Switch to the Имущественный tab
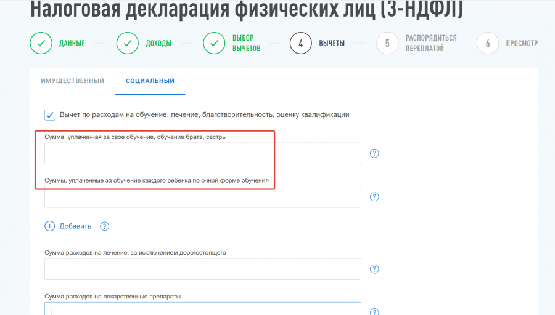Screen dimensions: 555x315 pyautogui.click(x=72, y=81)
